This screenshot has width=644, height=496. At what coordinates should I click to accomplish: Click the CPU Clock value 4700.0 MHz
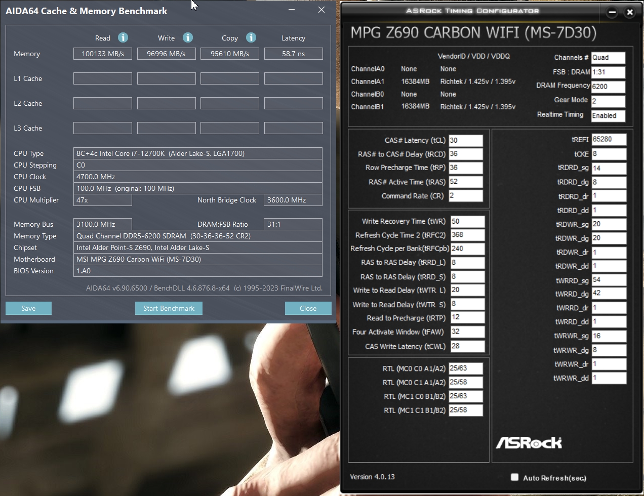pos(198,177)
